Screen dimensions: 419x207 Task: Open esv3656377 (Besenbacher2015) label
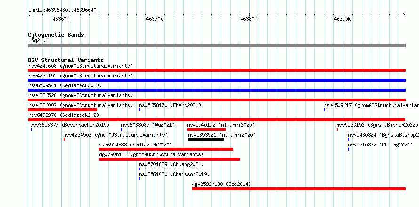[x=70, y=125]
